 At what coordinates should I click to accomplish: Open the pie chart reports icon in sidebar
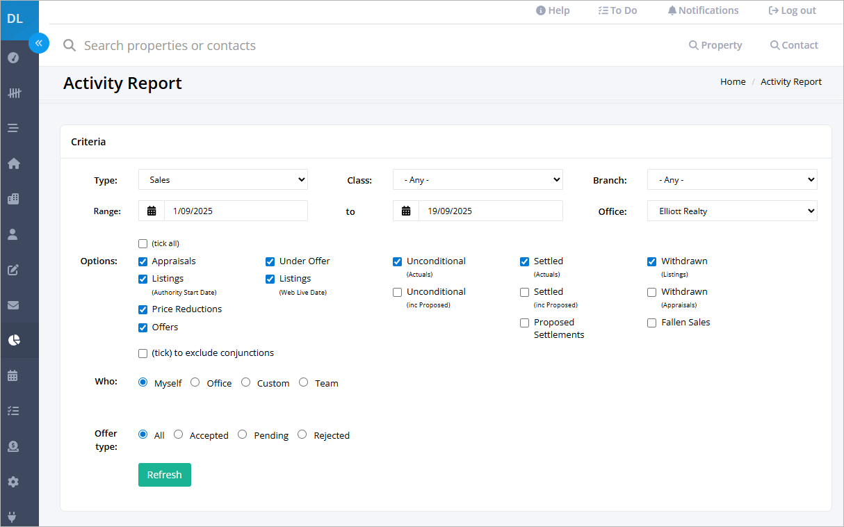13,340
